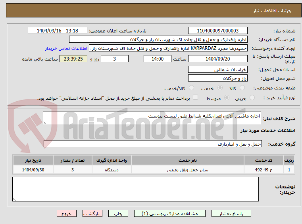Viewport: 302px width, 224px height.
Task: Click the unit cell دستگاه
Action: pyautogui.click(x=112, y=170)
